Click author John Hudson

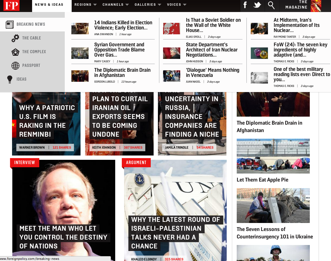click(194, 61)
